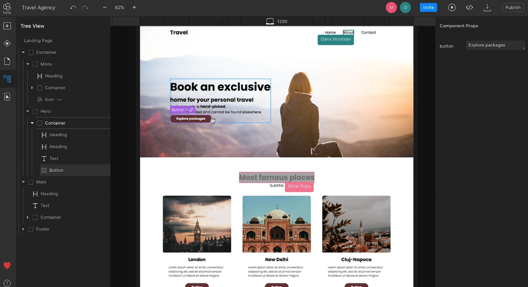Click the Home nav link
Viewport: 528px width, 287px height.
[x=330, y=33]
